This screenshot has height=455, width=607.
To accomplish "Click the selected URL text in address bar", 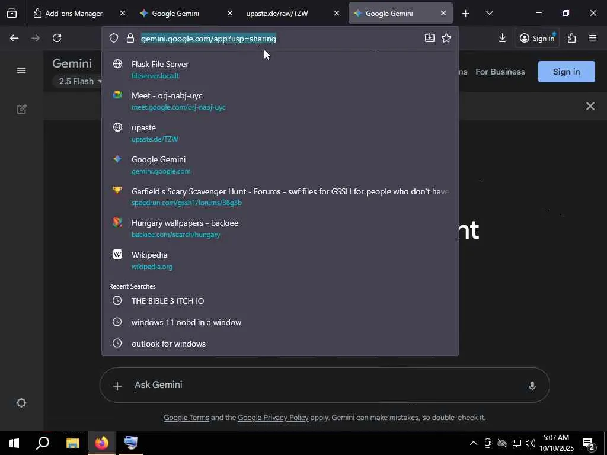I will [x=208, y=39].
